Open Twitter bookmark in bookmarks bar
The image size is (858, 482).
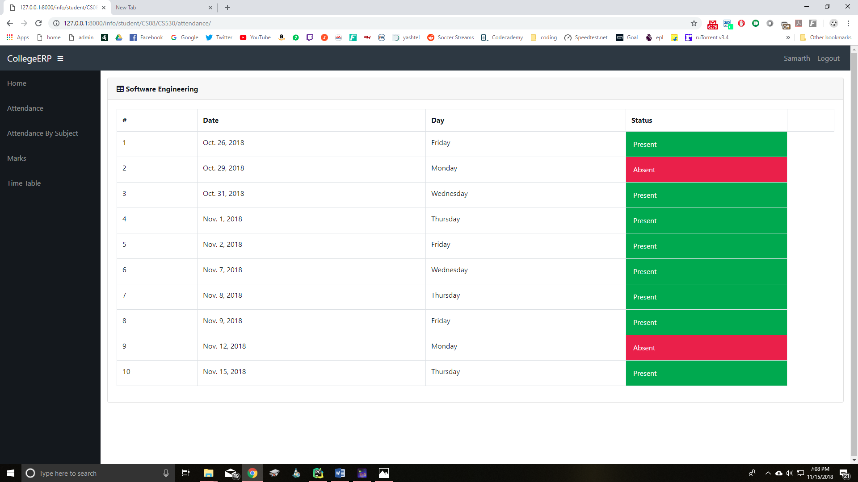pos(219,37)
